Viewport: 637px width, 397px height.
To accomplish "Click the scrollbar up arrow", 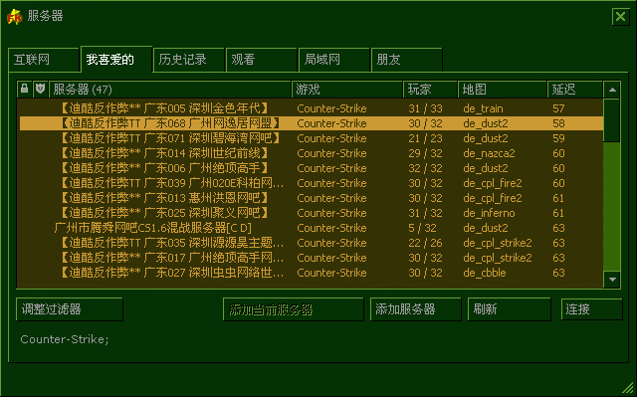I will [x=612, y=90].
